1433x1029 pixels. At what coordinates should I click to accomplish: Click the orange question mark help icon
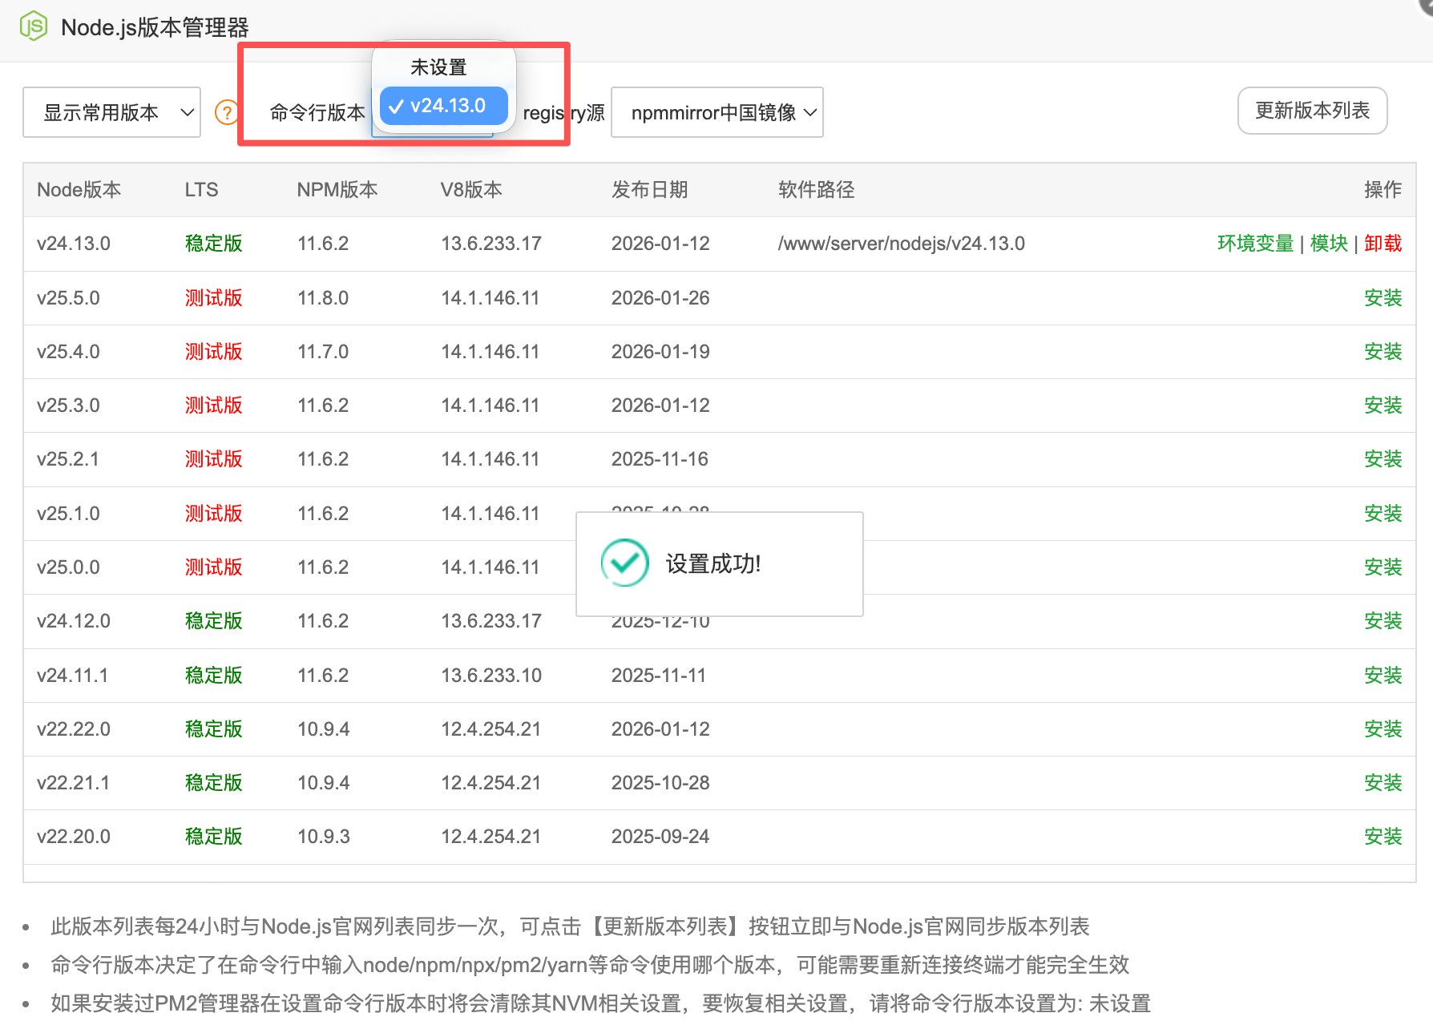coord(227,112)
